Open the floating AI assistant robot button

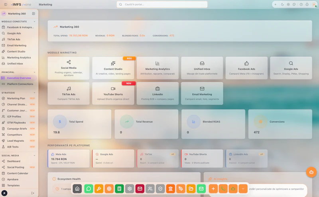(311, 172)
